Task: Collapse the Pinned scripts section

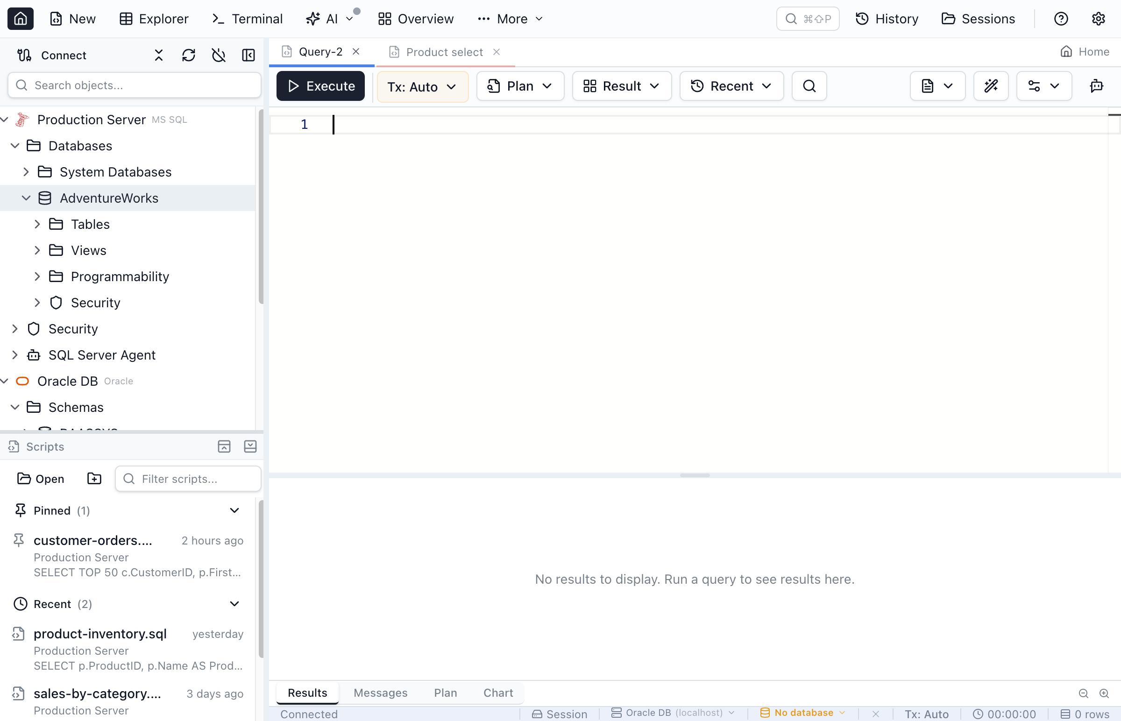Action: click(234, 511)
